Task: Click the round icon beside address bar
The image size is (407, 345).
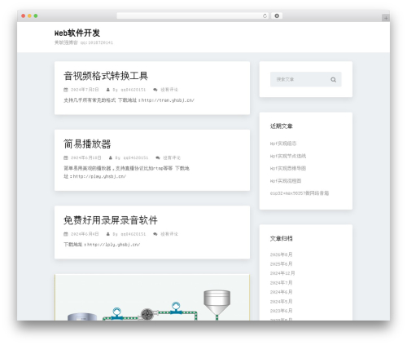Action: [277, 16]
